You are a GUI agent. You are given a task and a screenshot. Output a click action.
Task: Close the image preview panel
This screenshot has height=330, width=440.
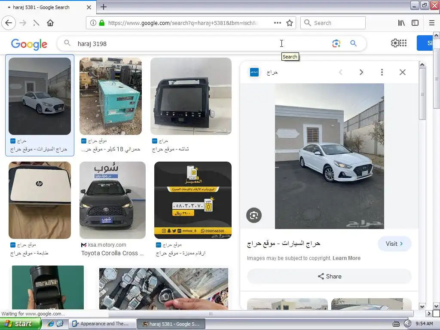[402, 72]
